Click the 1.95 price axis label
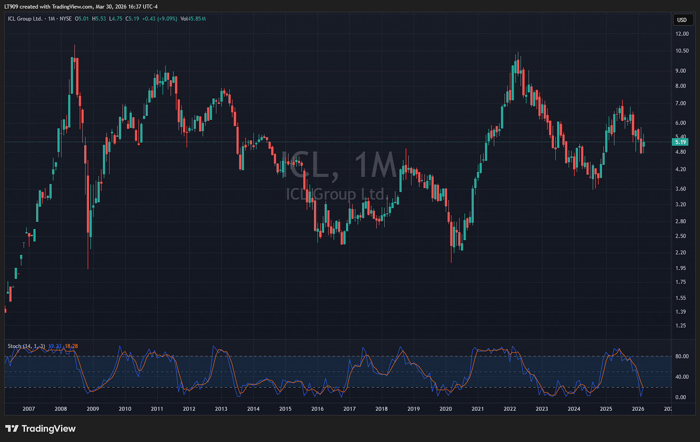Viewport: 700px width, 442px height. pyautogui.click(x=682, y=268)
